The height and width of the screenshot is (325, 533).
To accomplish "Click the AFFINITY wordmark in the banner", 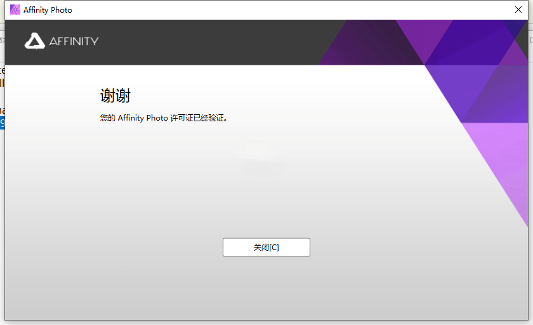I will (74, 41).
